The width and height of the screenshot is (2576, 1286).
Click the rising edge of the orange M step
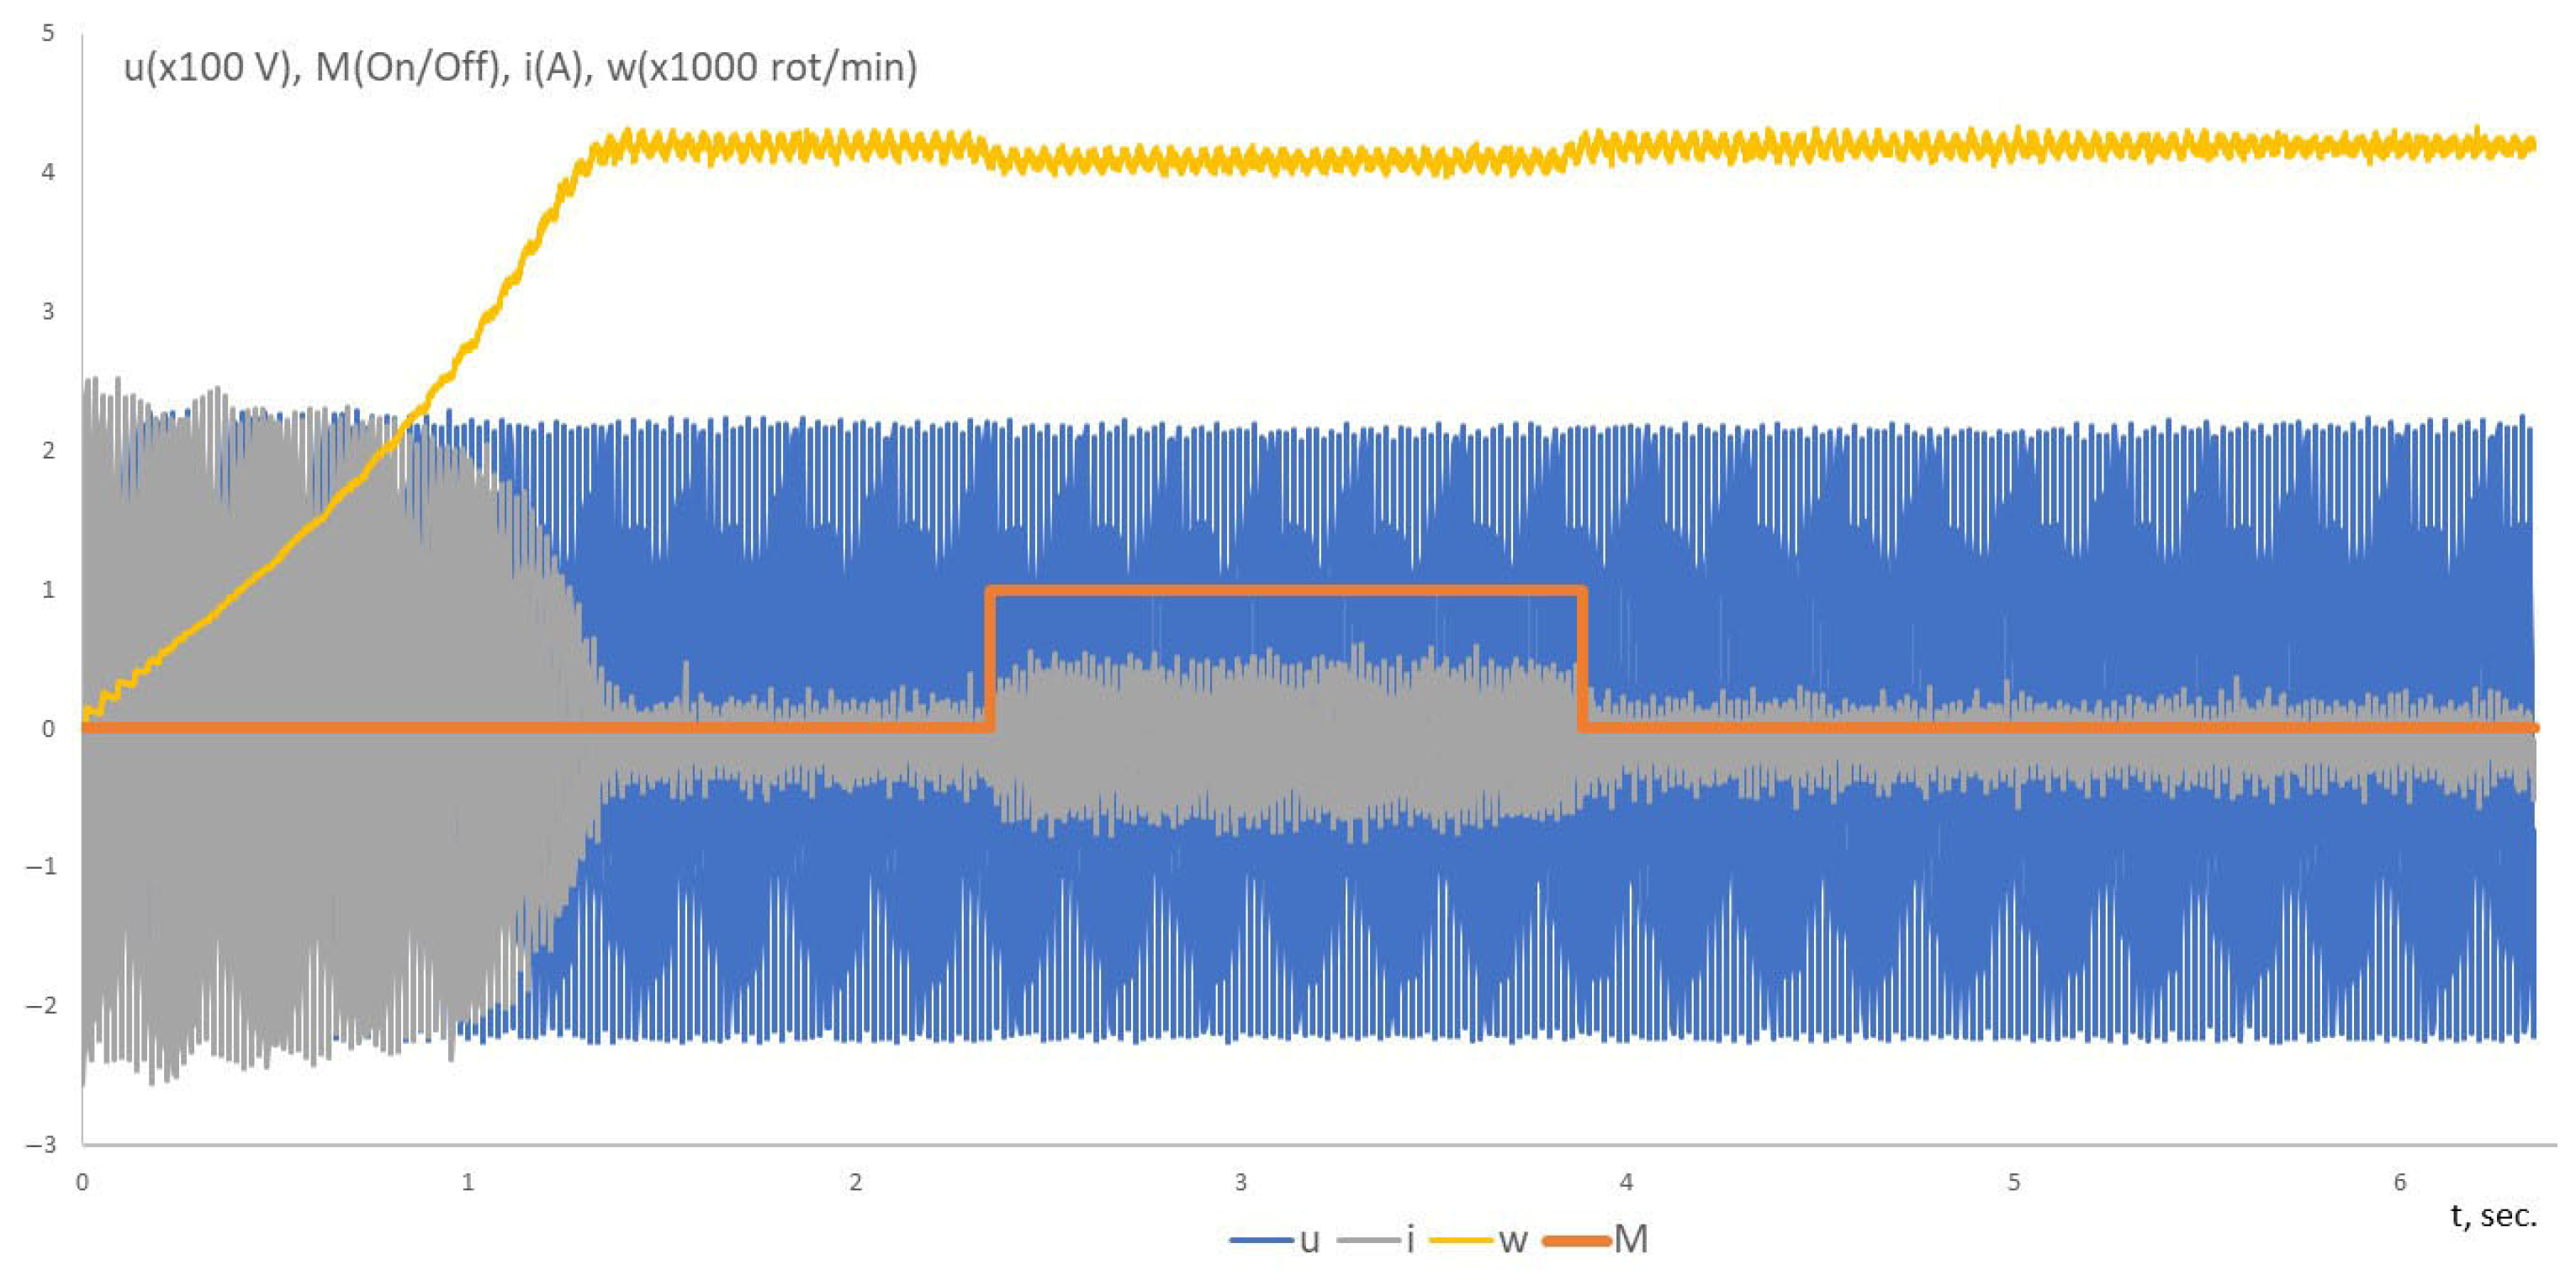[989, 660]
